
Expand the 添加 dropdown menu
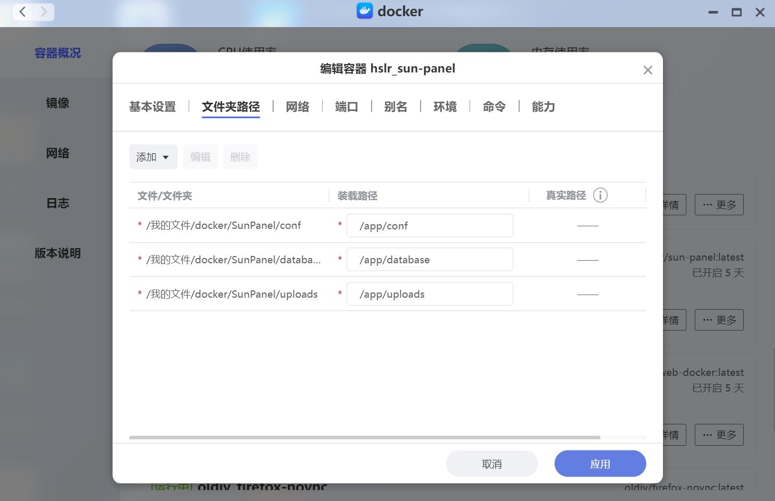(153, 156)
